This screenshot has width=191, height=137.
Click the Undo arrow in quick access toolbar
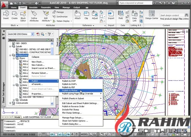point(25,3)
